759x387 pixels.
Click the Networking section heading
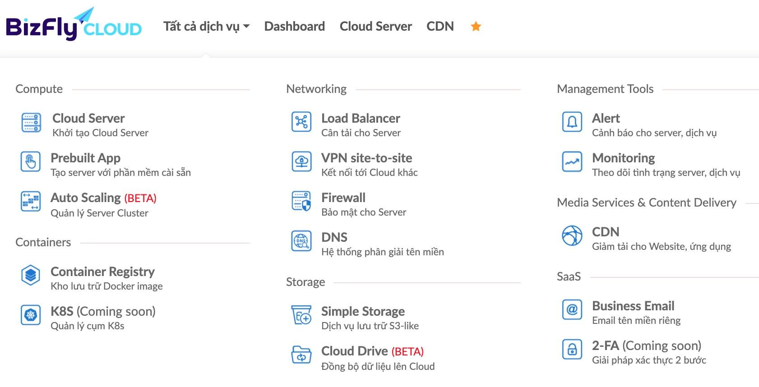coord(316,89)
